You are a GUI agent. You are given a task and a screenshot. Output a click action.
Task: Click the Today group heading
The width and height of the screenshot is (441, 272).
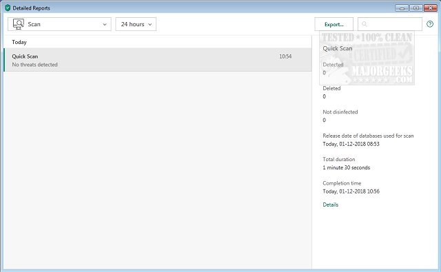[19, 42]
